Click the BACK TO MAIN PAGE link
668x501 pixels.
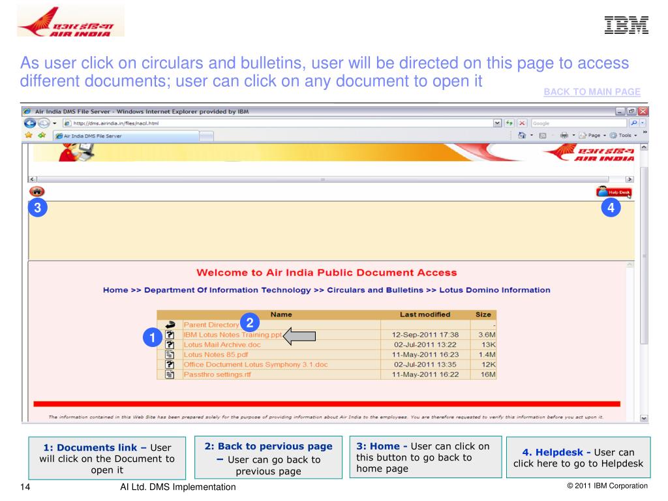click(x=592, y=91)
